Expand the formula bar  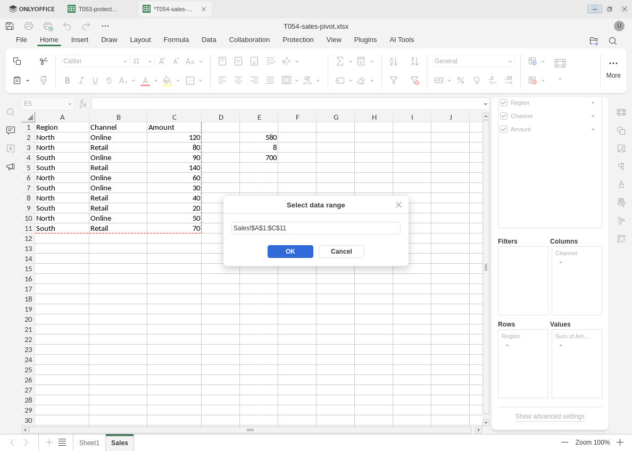(485, 104)
